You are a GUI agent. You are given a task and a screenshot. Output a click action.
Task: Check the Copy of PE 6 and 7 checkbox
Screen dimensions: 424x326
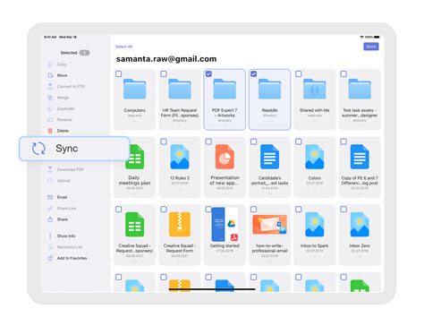343,142
